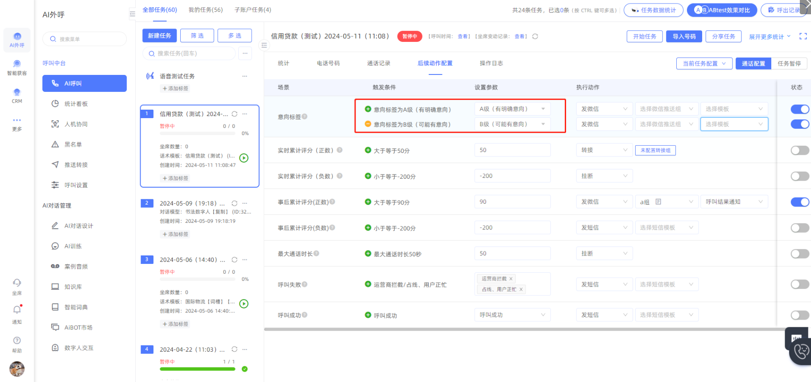Switch to 我的任务(56) tab
The width and height of the screenshot is (811, 382).
click(205, 10)
